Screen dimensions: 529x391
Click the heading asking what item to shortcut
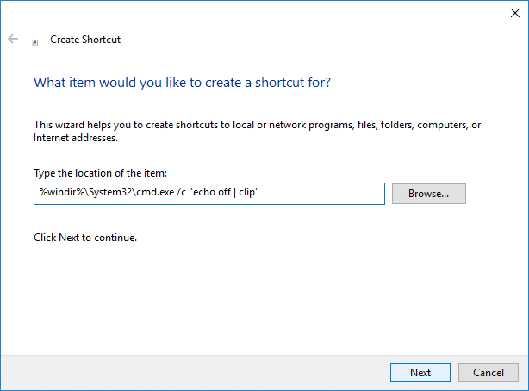coord(182,83)
